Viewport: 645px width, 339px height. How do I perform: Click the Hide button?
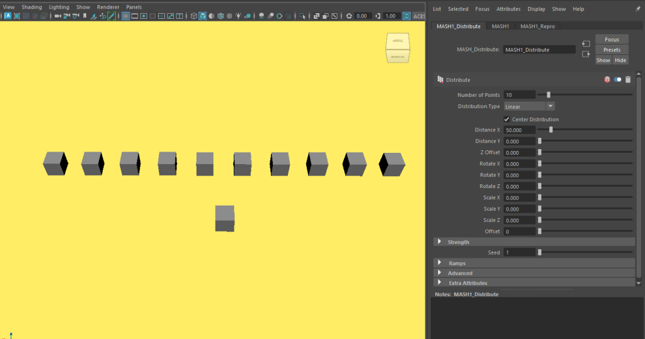point(620,60)
